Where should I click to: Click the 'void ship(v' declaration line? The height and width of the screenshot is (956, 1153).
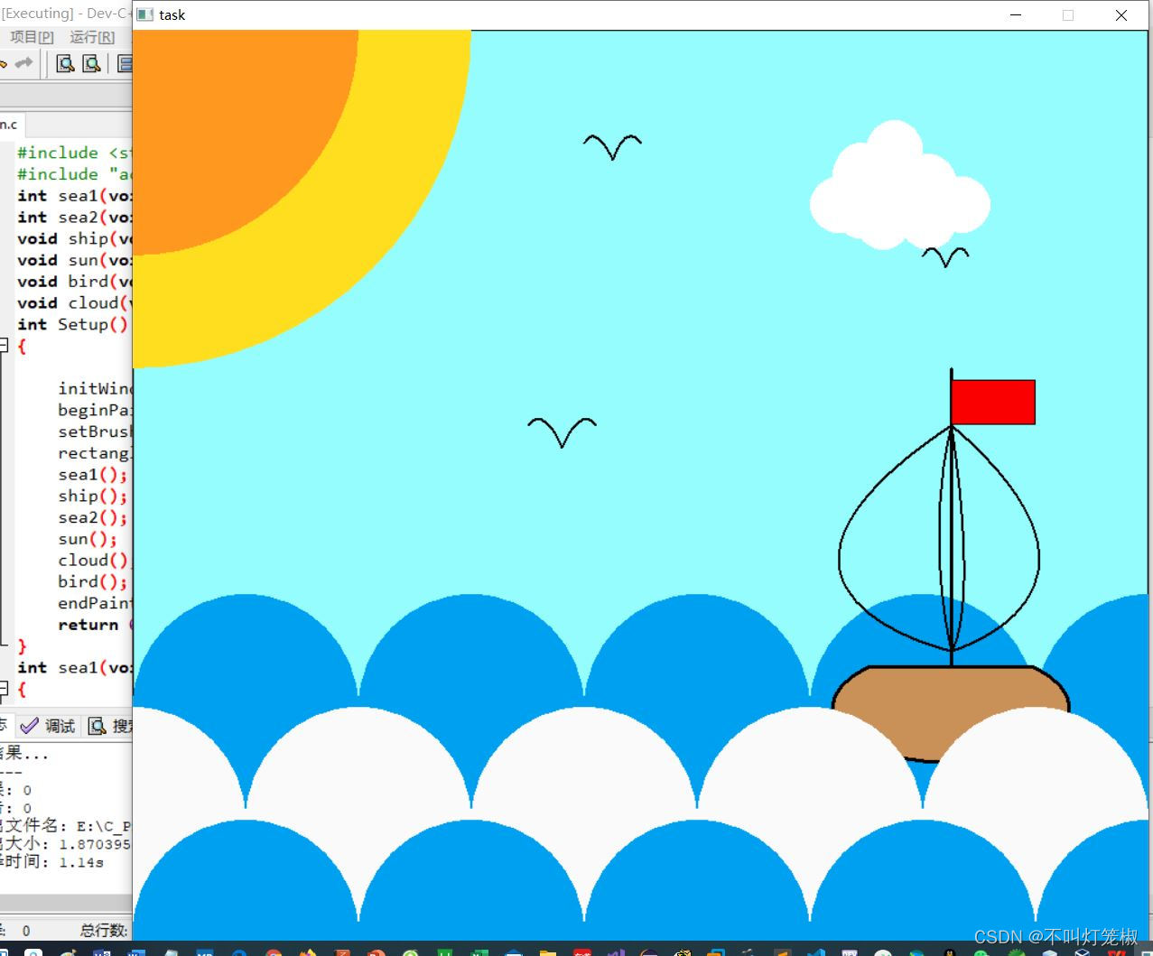74,238
